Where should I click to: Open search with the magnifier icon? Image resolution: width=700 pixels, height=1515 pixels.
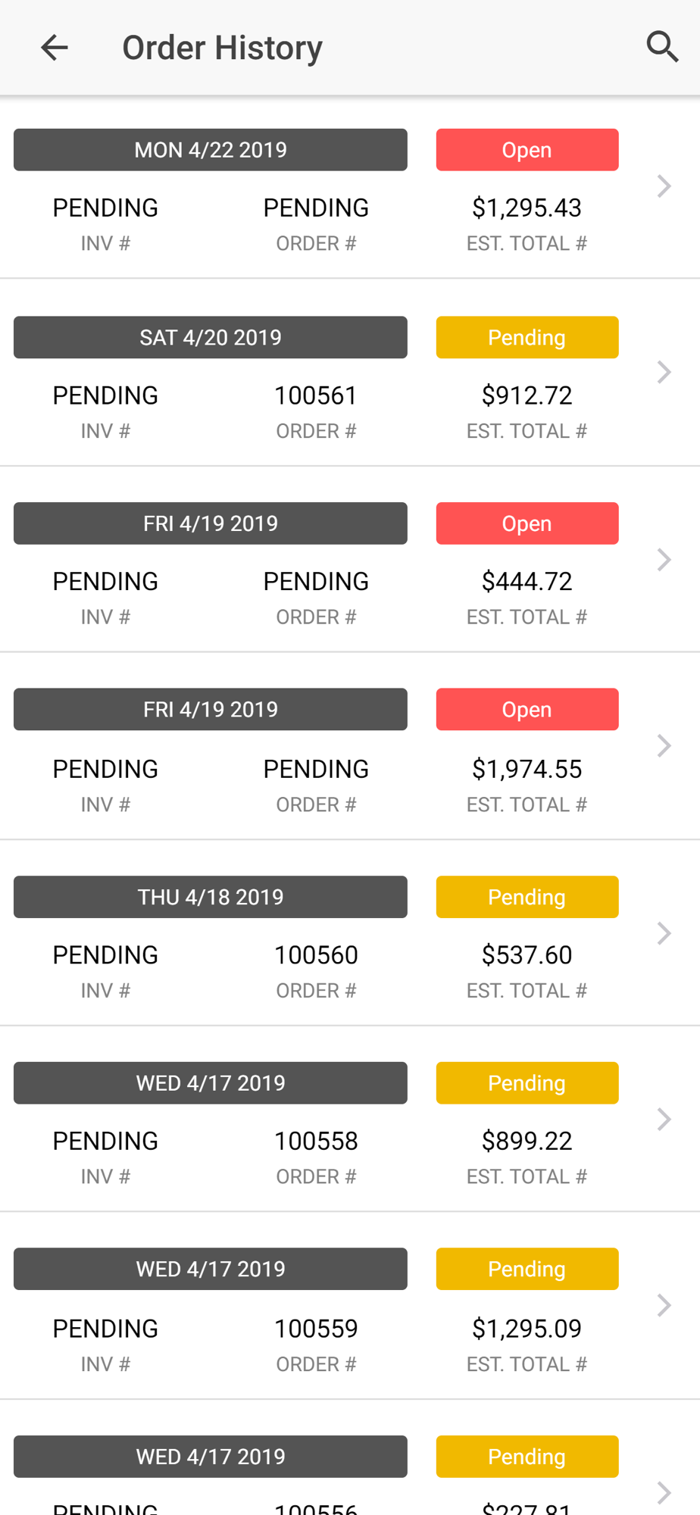pos(662,47)
